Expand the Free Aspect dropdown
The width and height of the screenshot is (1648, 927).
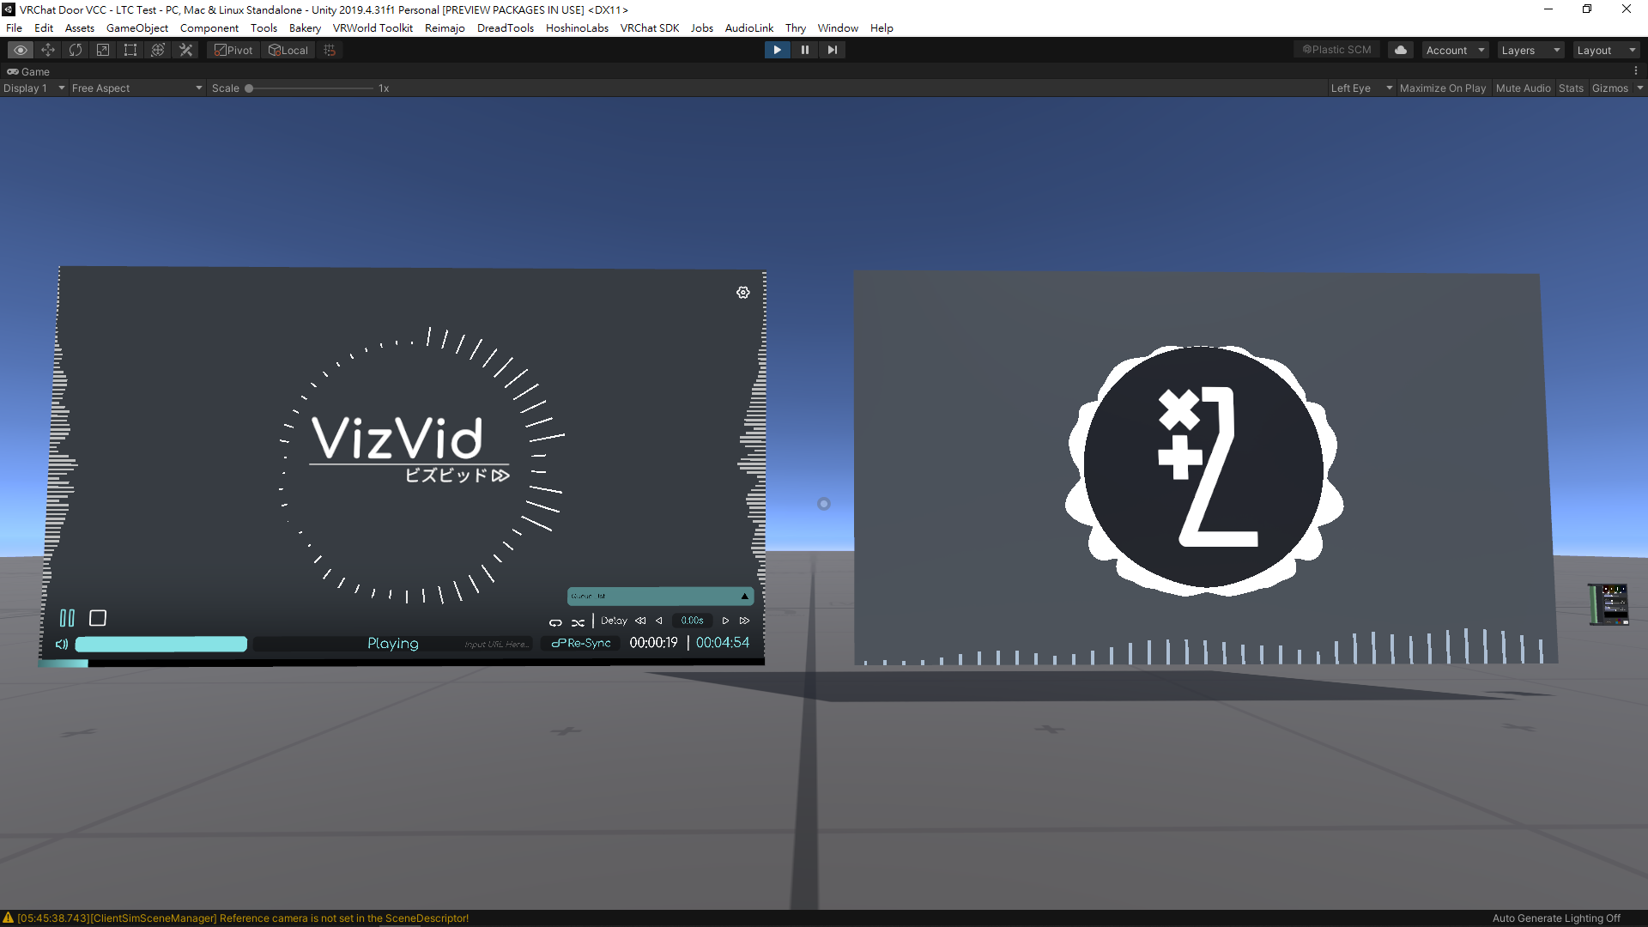pyautogui.click(x=136, y=88)
